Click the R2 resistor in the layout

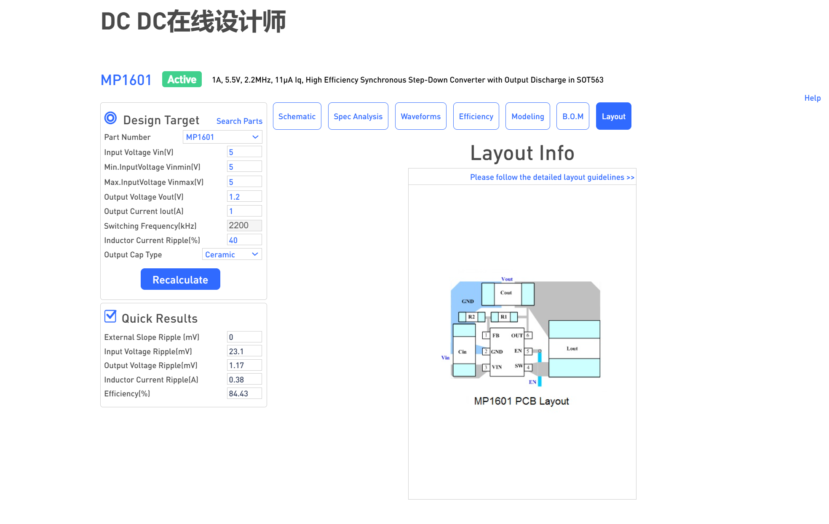pos(471,317)
